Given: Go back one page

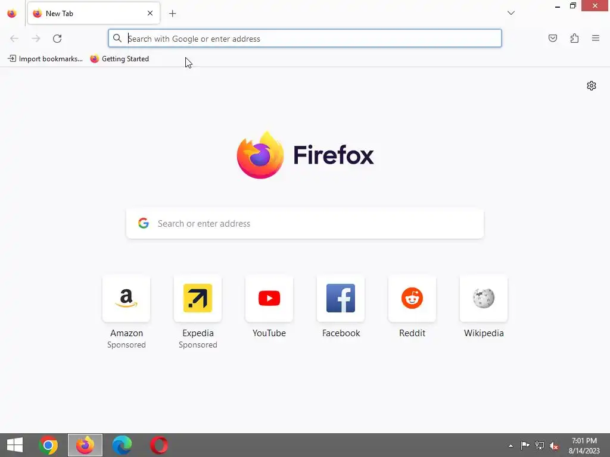Looking at the screenshot, I should pos(14,38).
